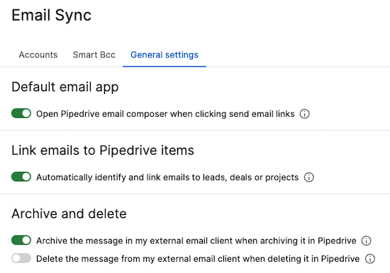
Task: Click the blue underline below General settings
Action: pos(165,66)
